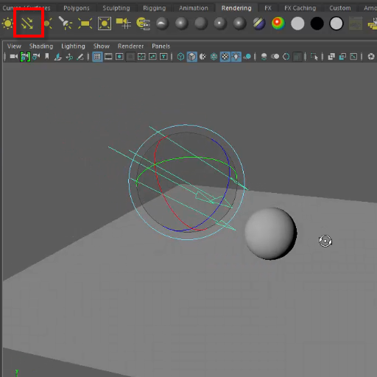Click the select camera icon

pos(14,57)
